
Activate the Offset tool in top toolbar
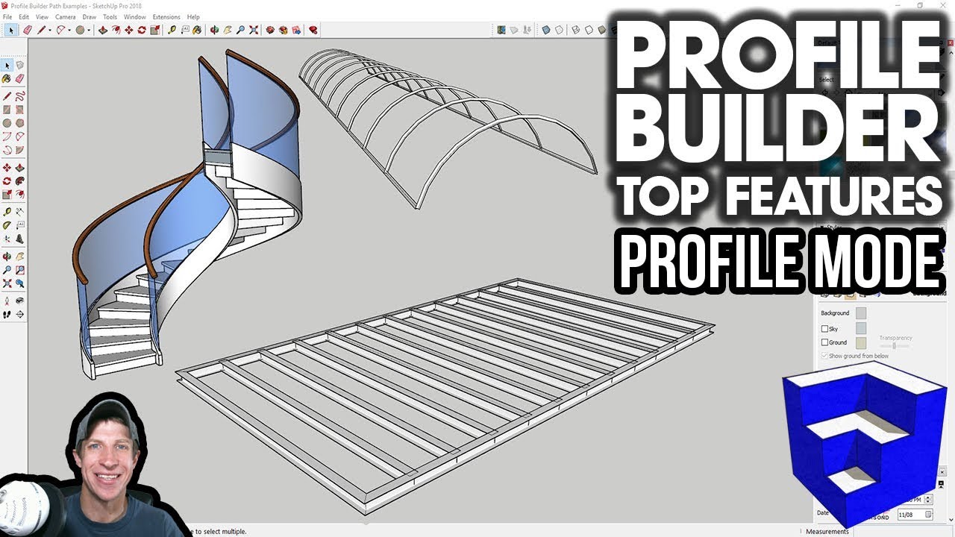pyautogui.click(x=116, y=30)
